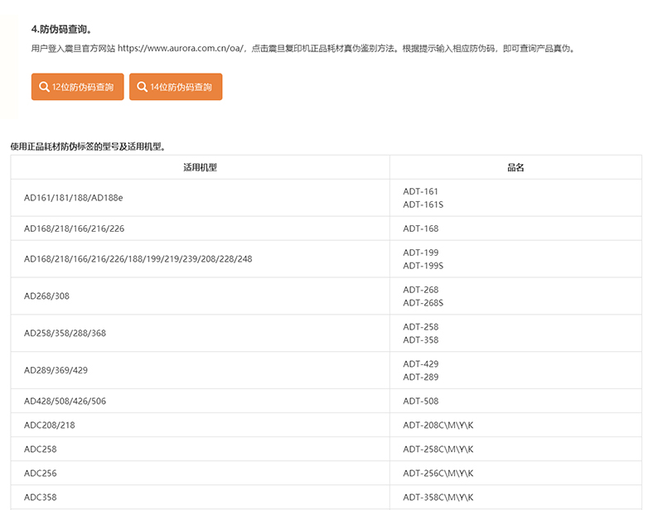
Task: Click magnifier icon on 14位 query button
Action: 142,87
